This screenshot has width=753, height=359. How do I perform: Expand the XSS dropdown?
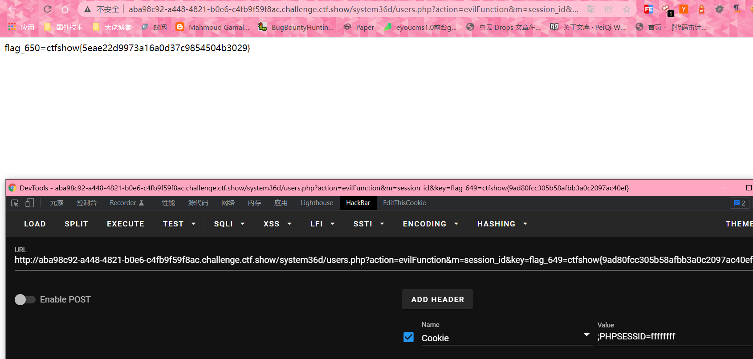coord(277,224)
